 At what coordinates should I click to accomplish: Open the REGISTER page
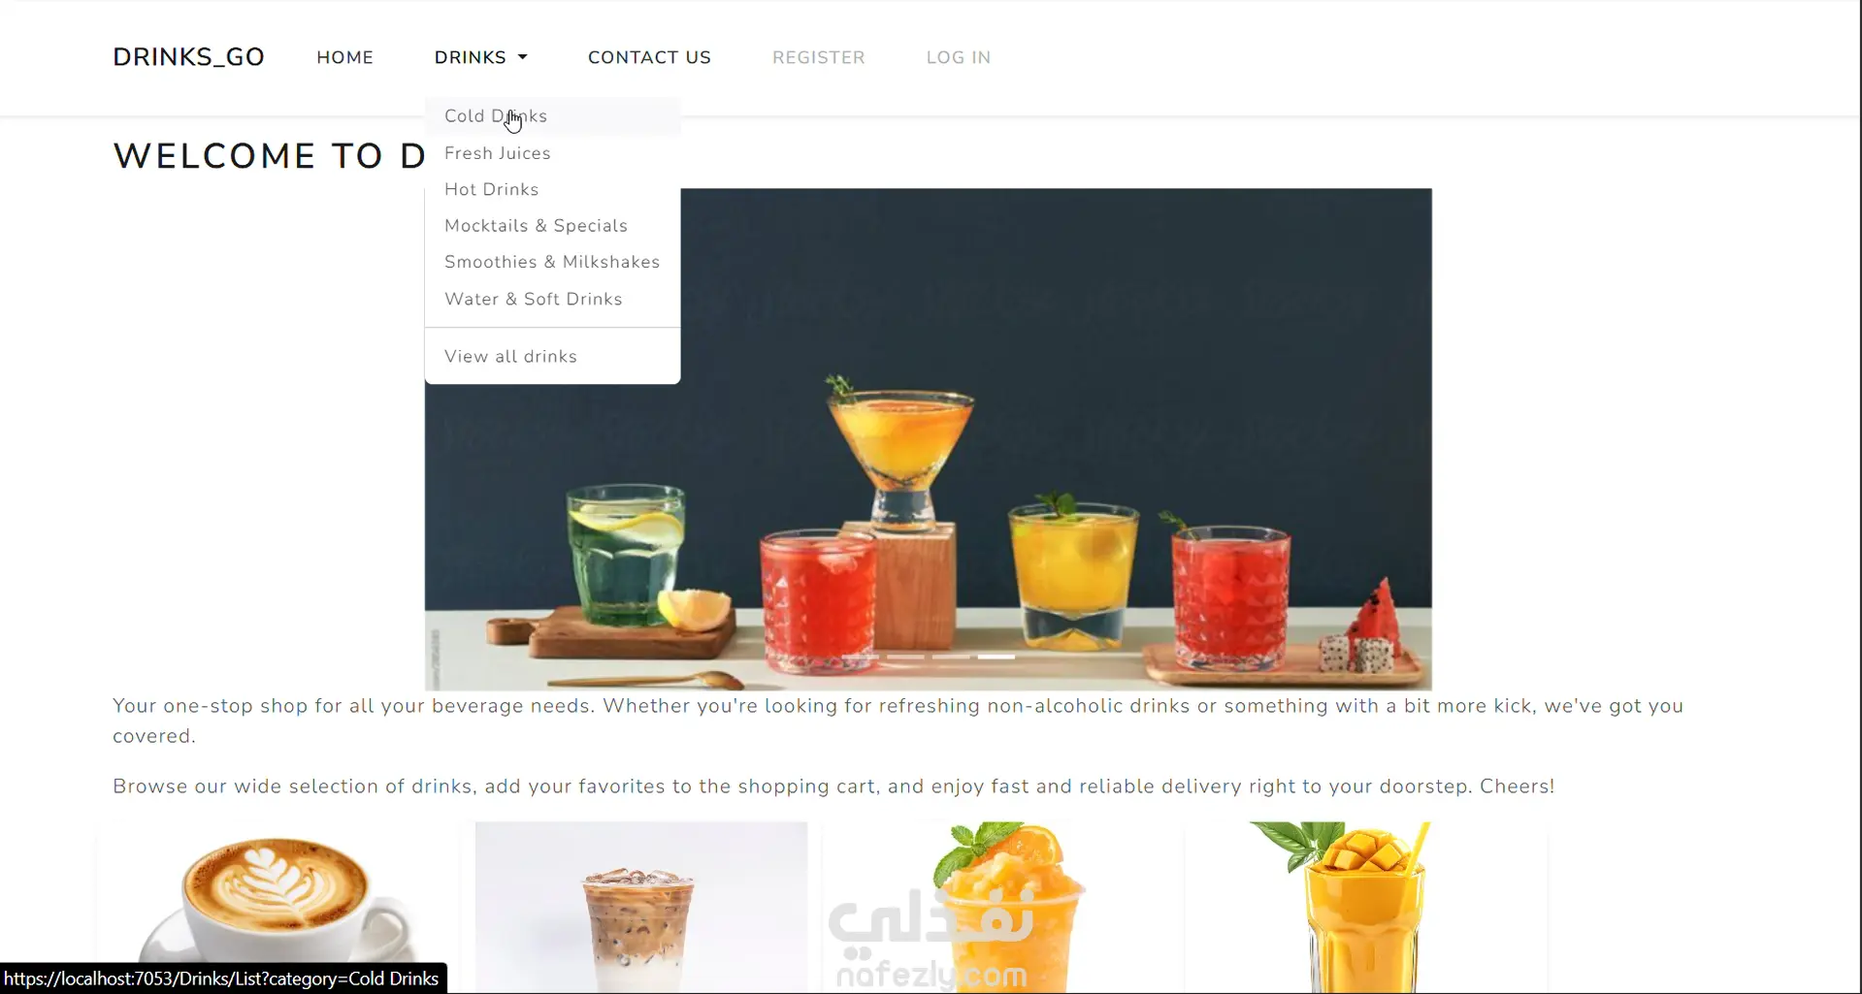[818, 57]
